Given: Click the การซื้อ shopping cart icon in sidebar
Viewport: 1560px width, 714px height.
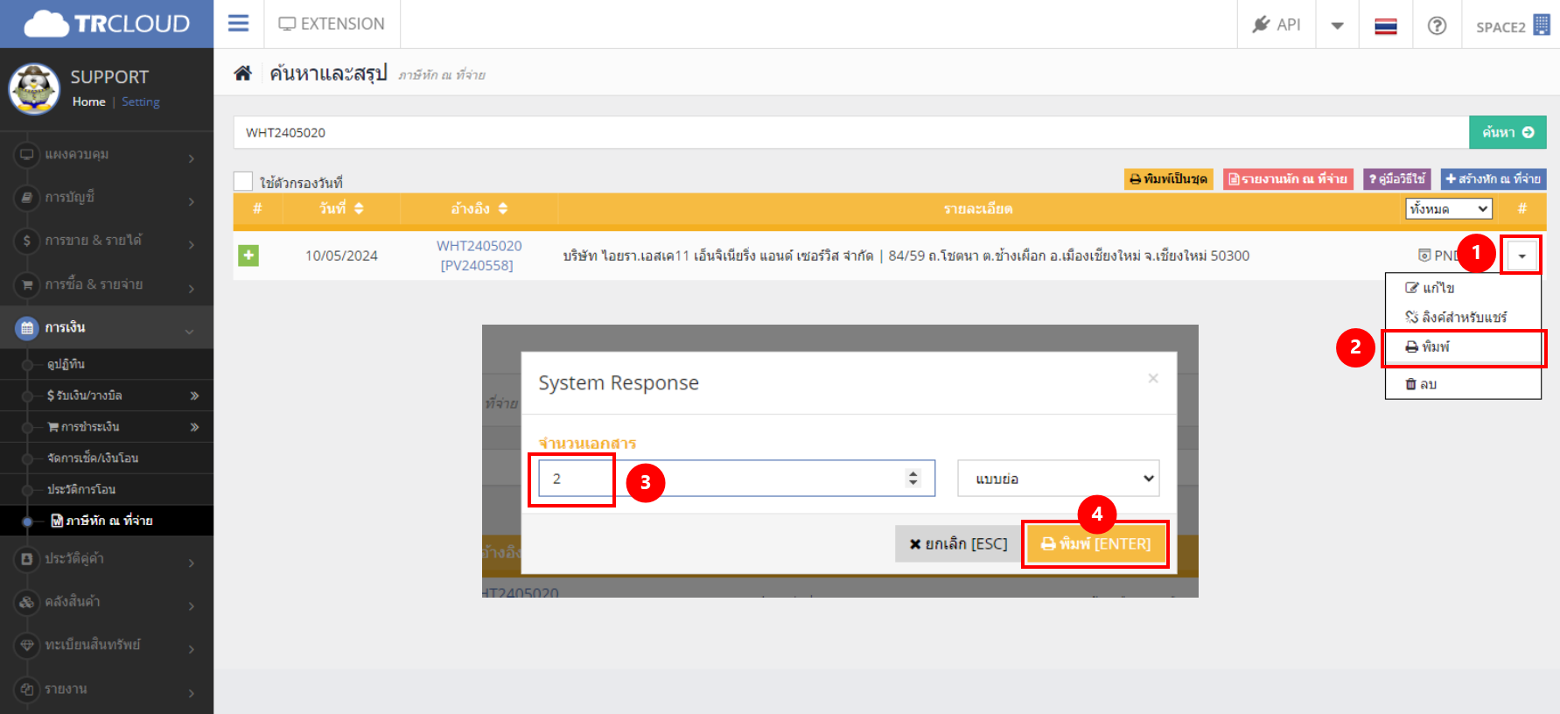Looking at the screenshot, I should (x=27, y=284).
